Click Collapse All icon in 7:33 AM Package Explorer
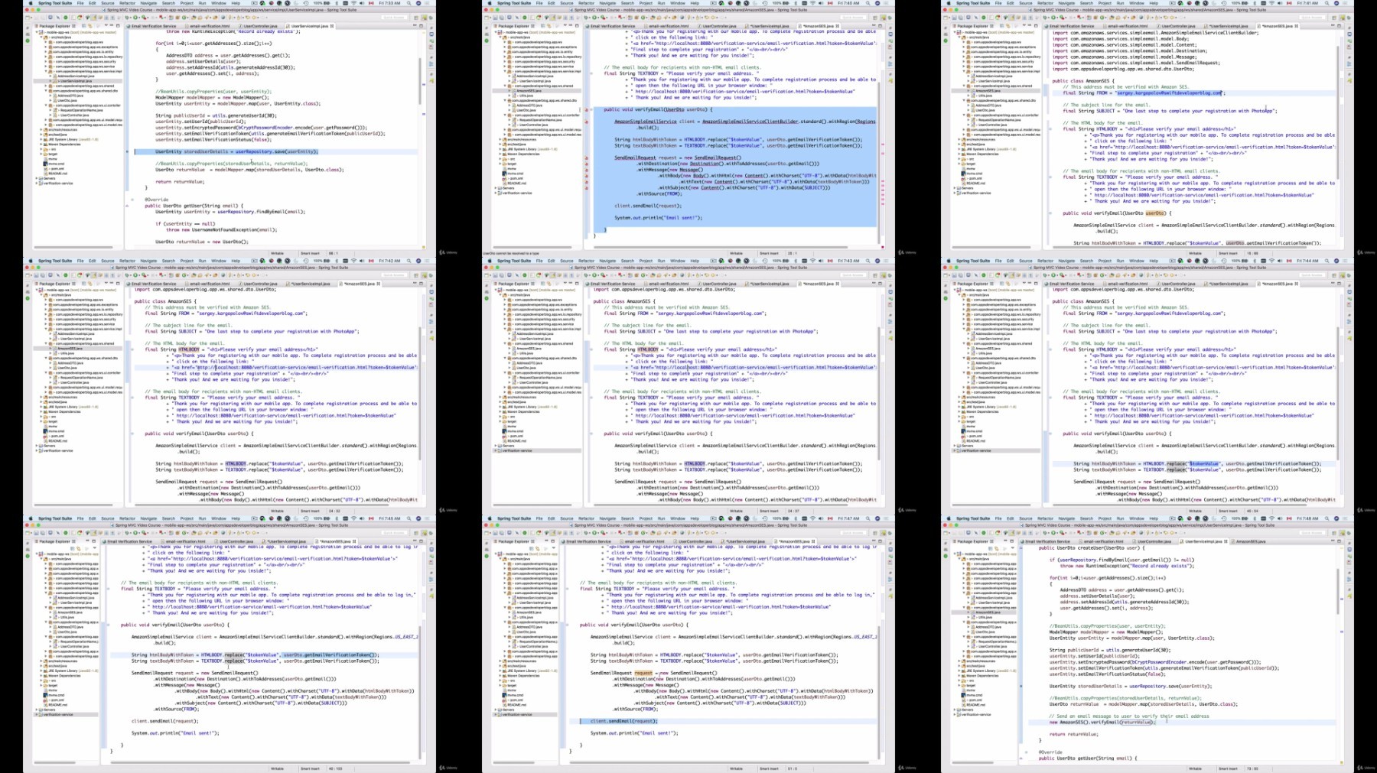Viewport: 1377px width, 773px height. point(83,26)
